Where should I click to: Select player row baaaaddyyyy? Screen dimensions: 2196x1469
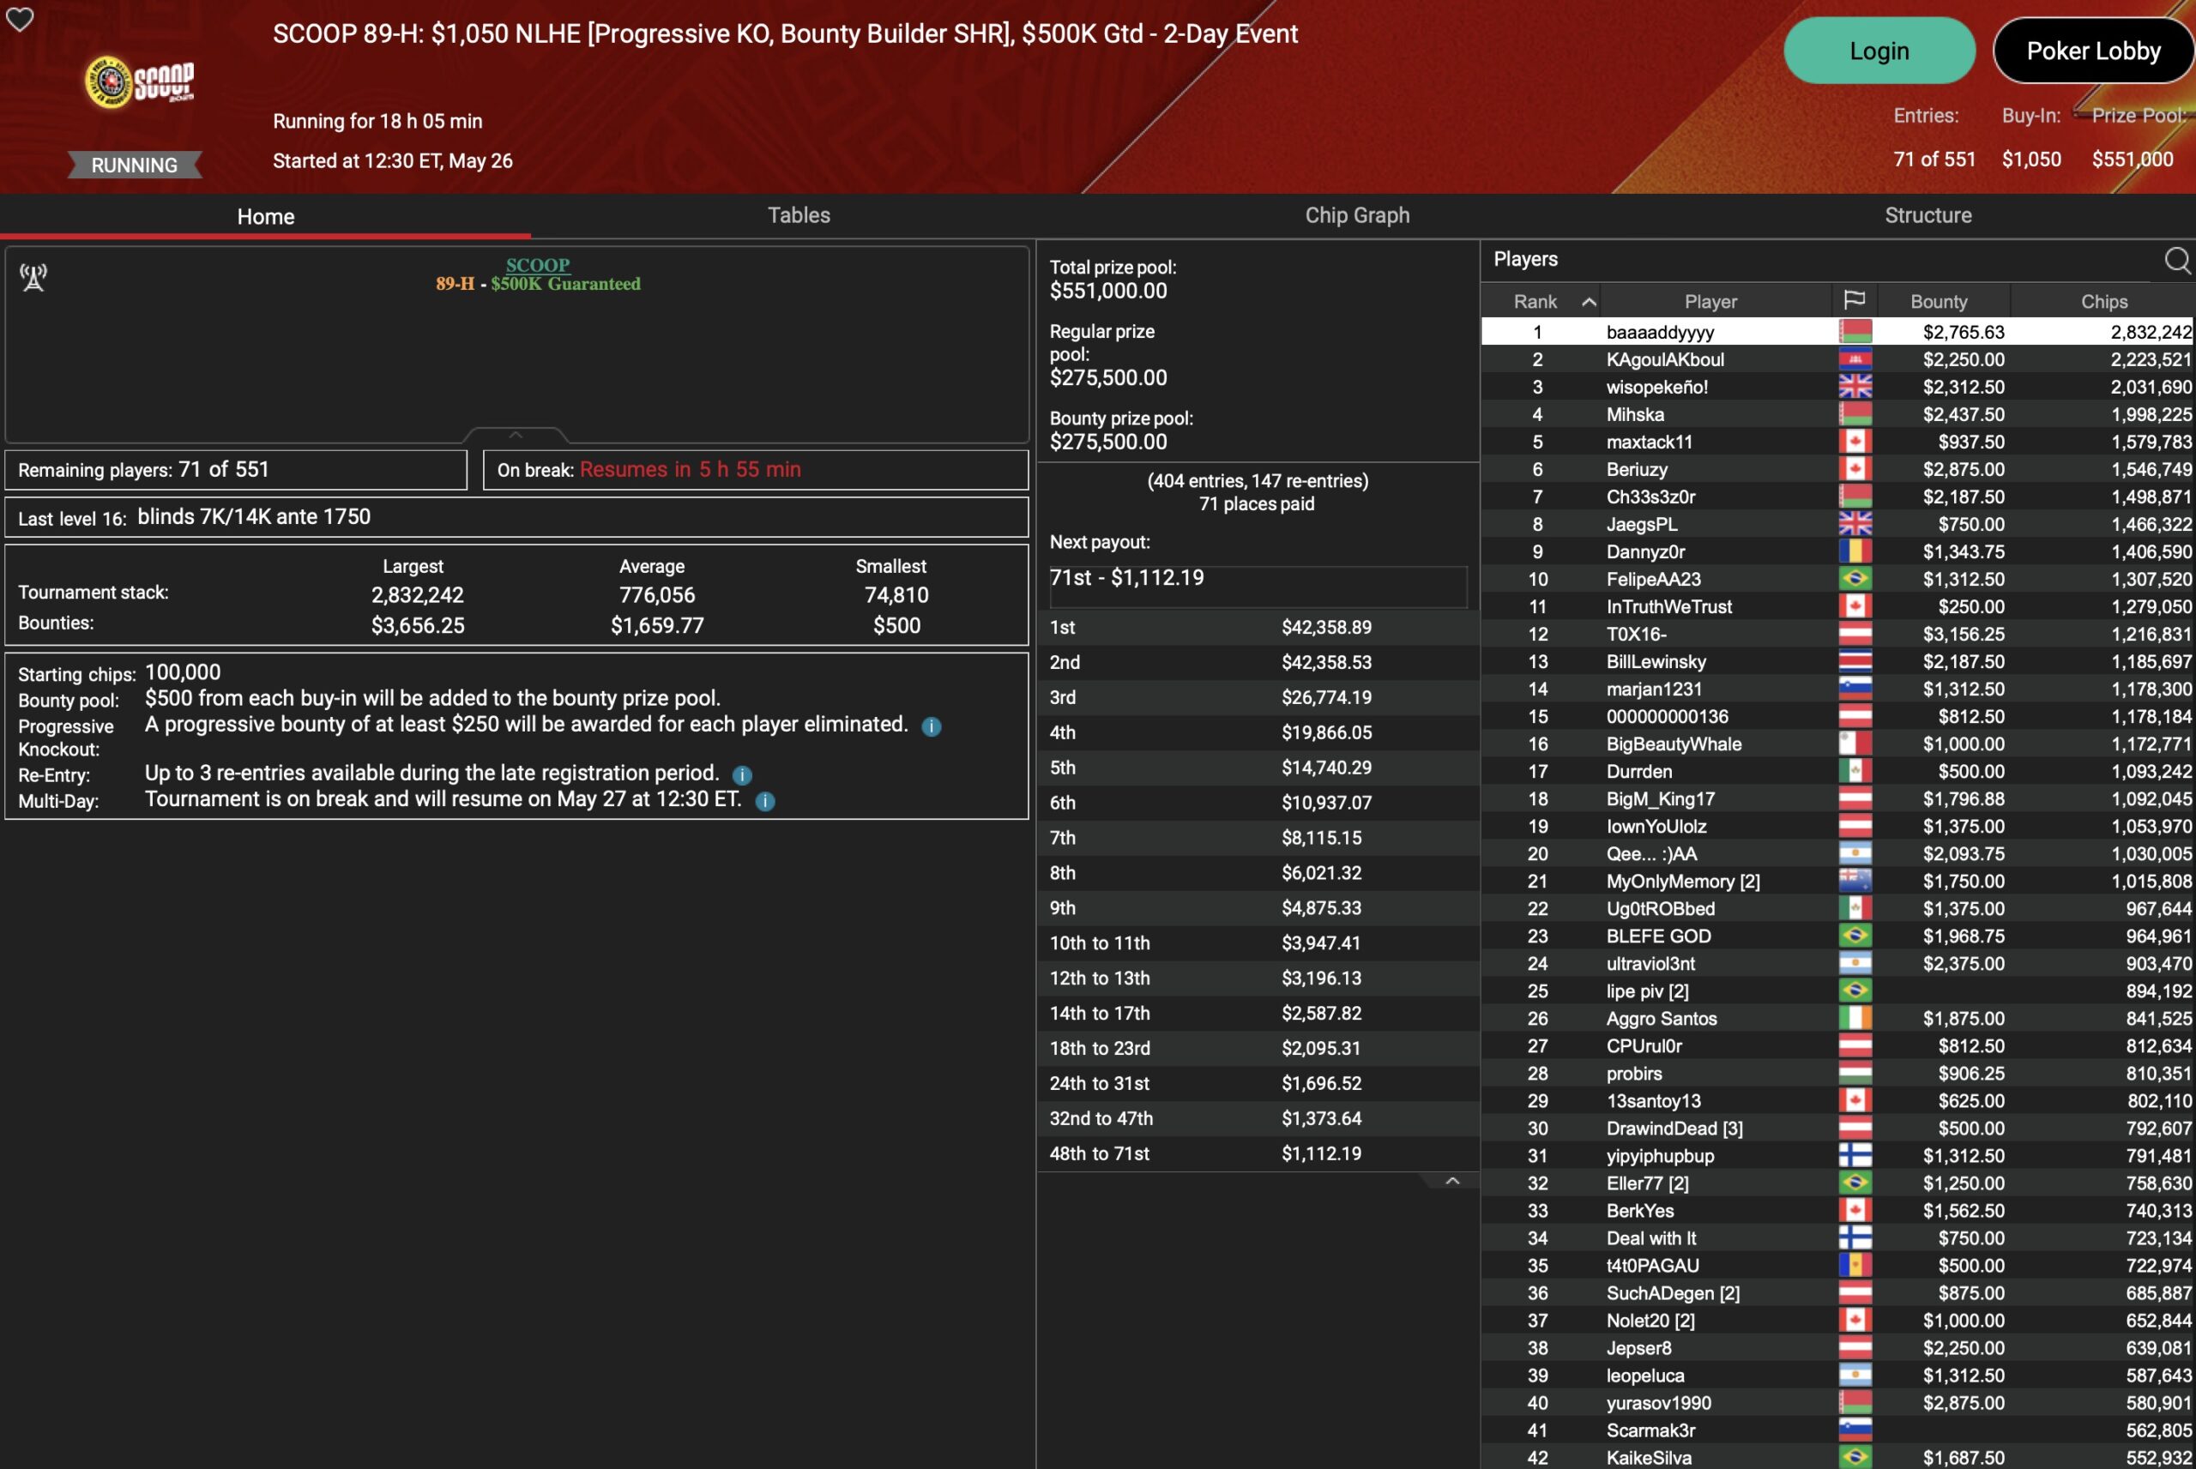1838,332
